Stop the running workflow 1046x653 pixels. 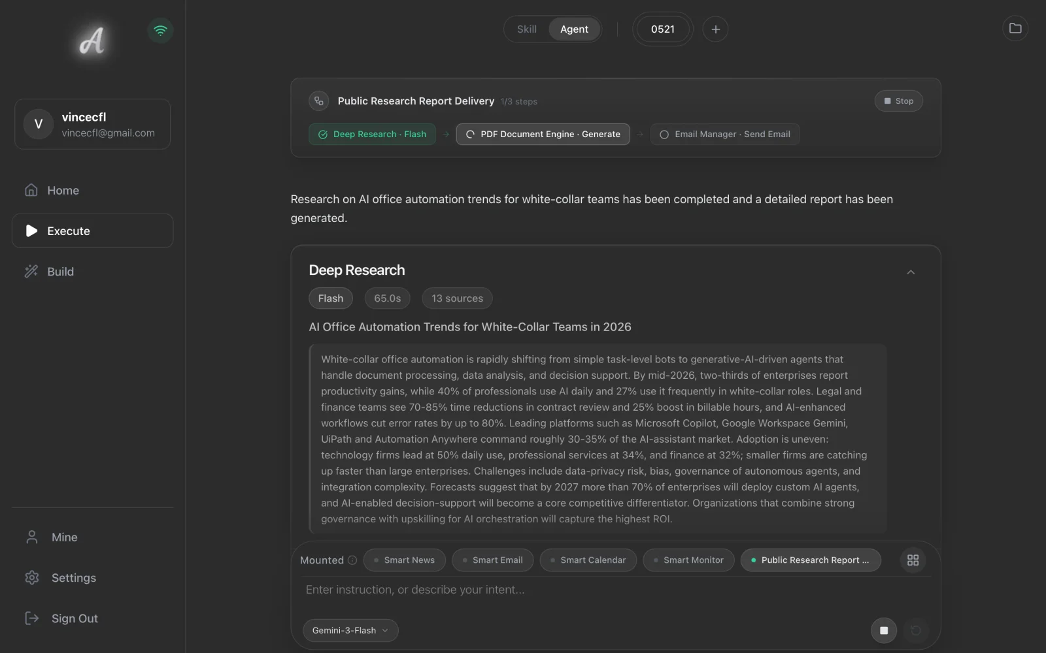point(898,101)
